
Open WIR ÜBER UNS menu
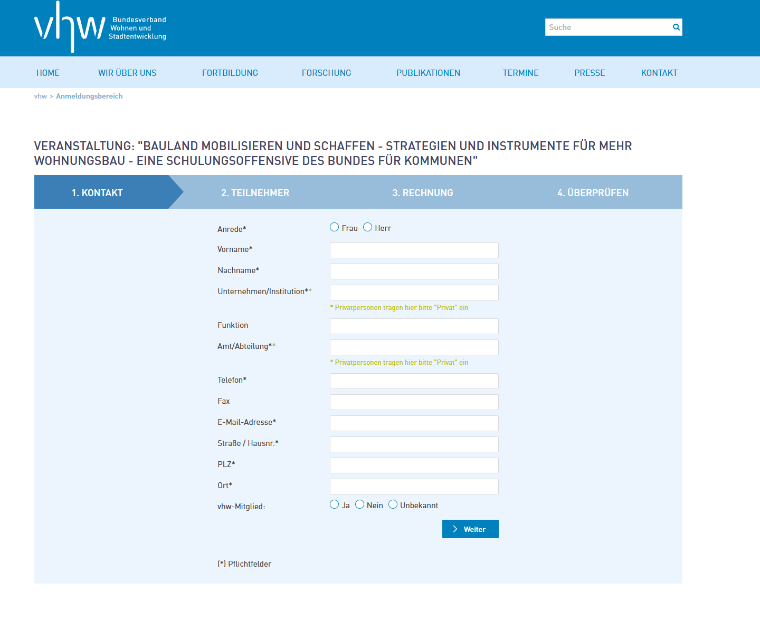[127, 73]
